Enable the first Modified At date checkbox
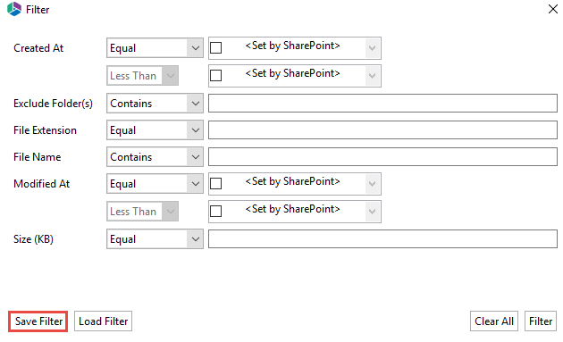This screenshot has width=563, height=342. coord(215,183)
